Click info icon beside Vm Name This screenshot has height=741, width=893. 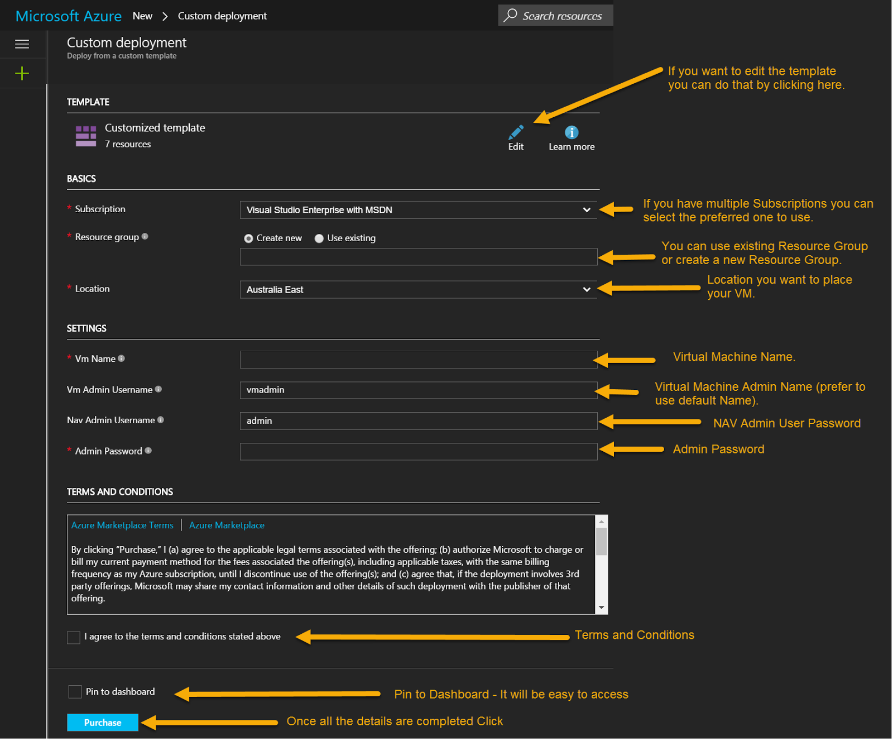pyautogui.click(x=121, y=358)
